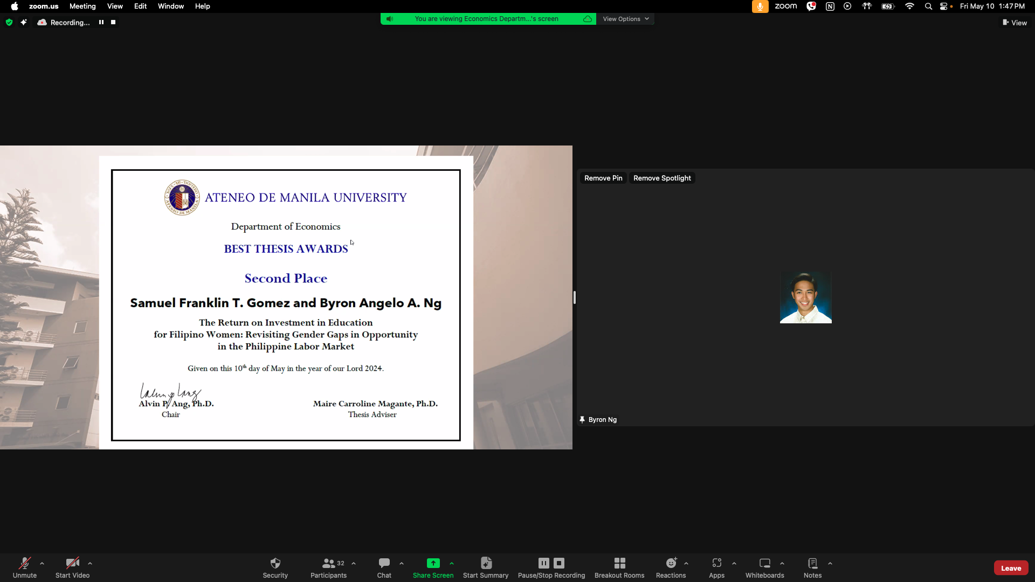Image resolution: width=1035 pixels, height=582 pixels.
Task: Expand video options arrow beside Start Video
Action: pyautogui.click(x=90, y=564)
